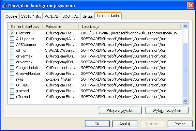The image size is (196, 131).
Task: Enable the ALLUpdate startup item checkbox
Action: point(12,39)
